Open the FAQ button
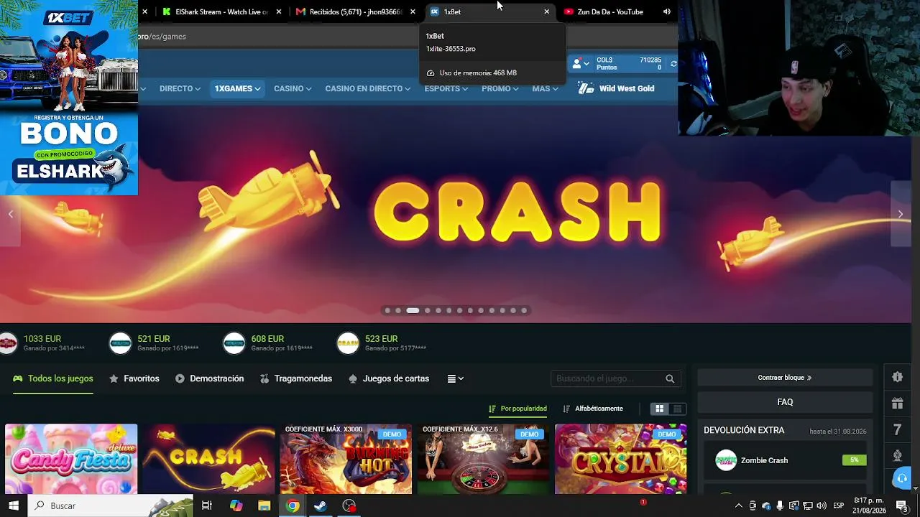The height and width of the screenshot is (517, 920). (x=785, y=402)
